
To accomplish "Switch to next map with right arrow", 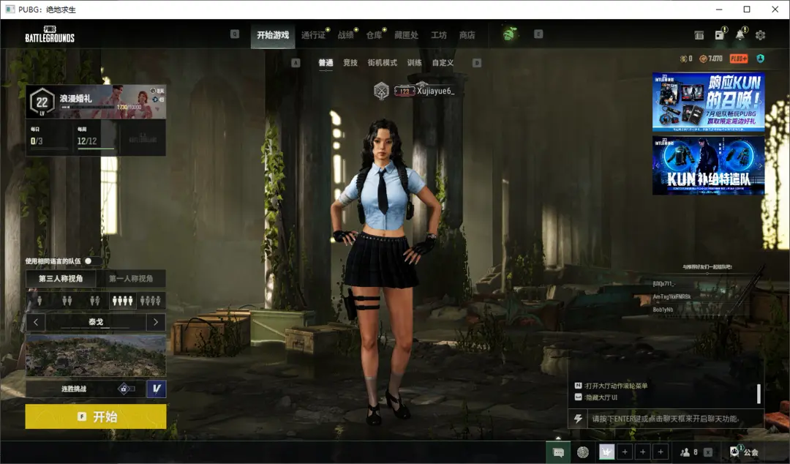I will (x=156, y=322).
